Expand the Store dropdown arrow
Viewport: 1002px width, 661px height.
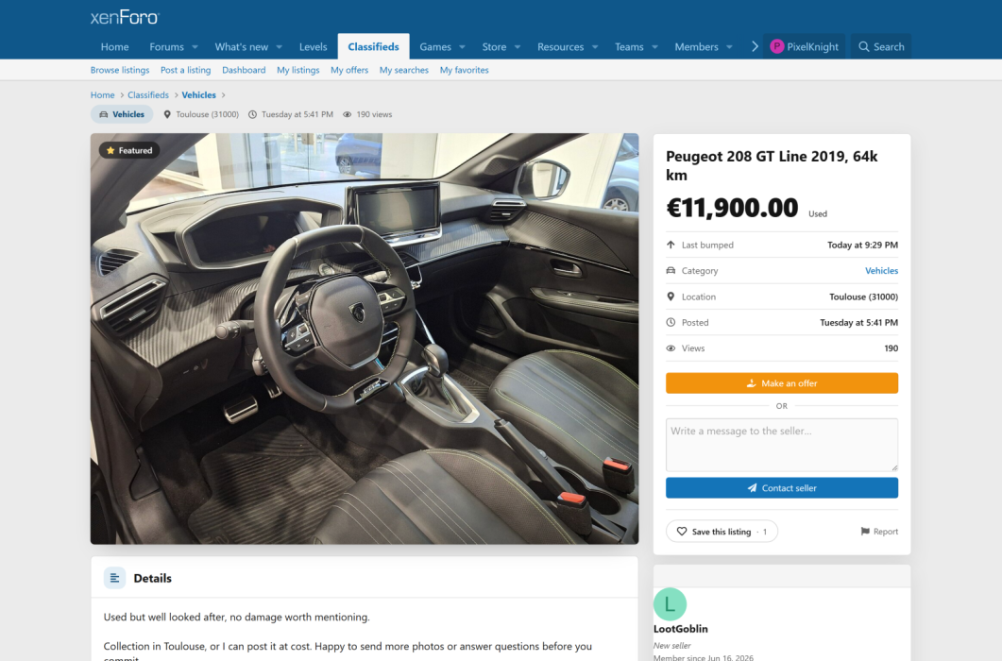point(518,47)
